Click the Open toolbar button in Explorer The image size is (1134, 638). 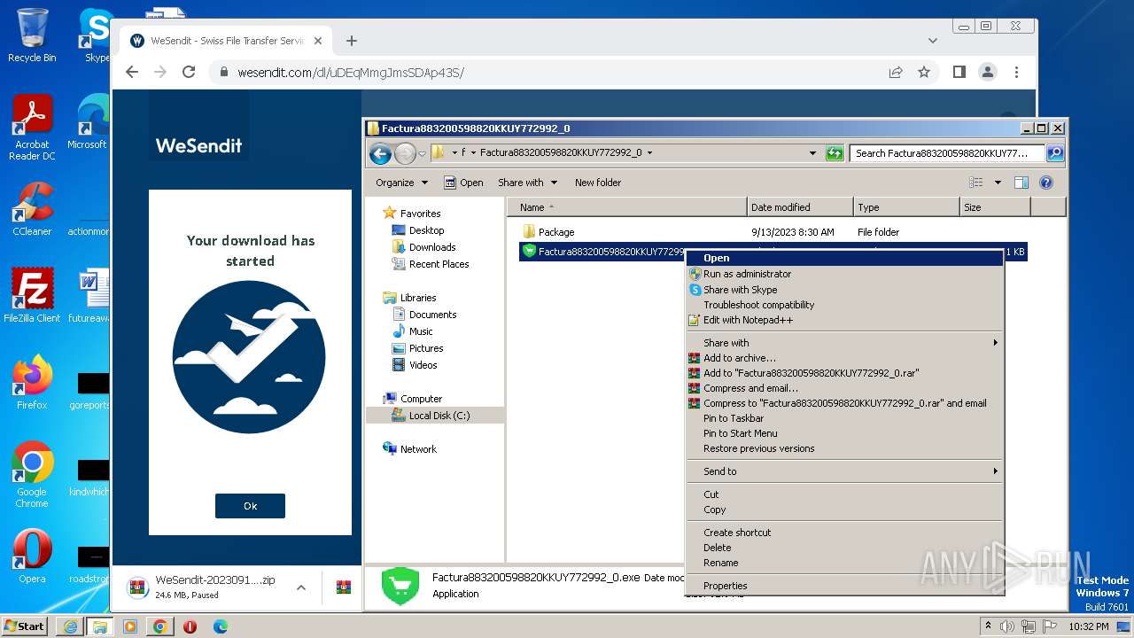463,183
